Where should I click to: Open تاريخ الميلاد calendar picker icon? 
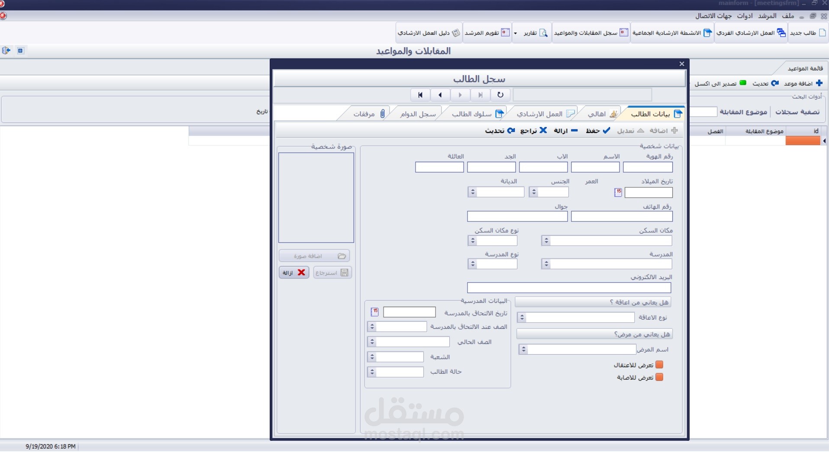point(618,192)
